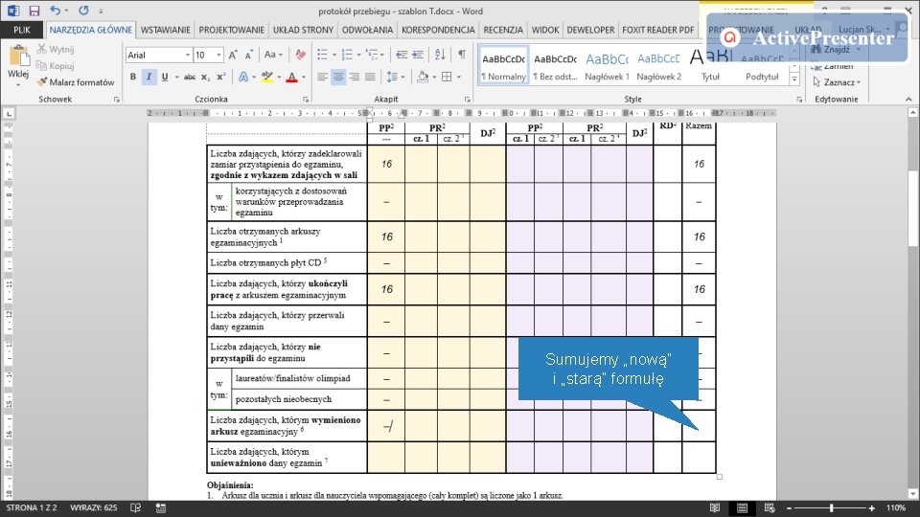The width and height of the screenshot is (920, 517).
Task: Switch to the WIDOK tab
Action: [x=545, y=30]
